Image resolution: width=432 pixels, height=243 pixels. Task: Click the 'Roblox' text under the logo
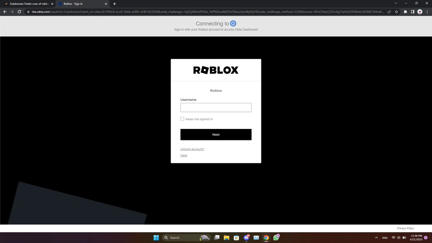coord(216,91)
